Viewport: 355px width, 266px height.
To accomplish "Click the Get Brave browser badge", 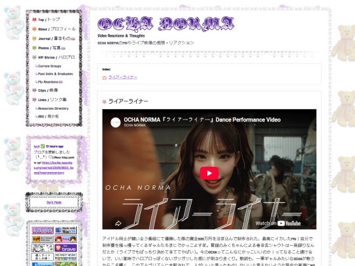I will tap(66, 248).
